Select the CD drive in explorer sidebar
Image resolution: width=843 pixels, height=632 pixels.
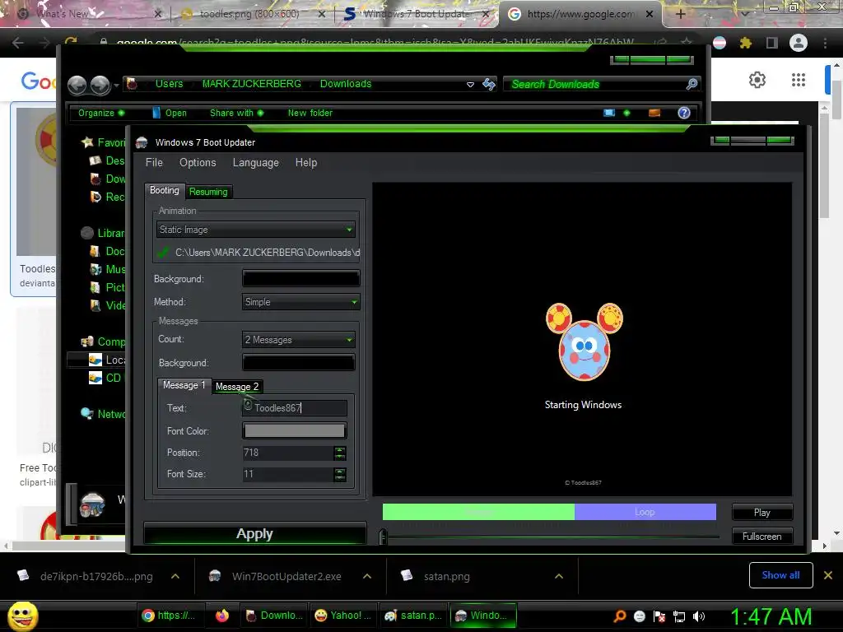(x=106, y=378)
